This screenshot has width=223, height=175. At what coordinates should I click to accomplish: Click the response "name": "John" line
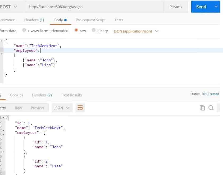(x=48, y=147)
